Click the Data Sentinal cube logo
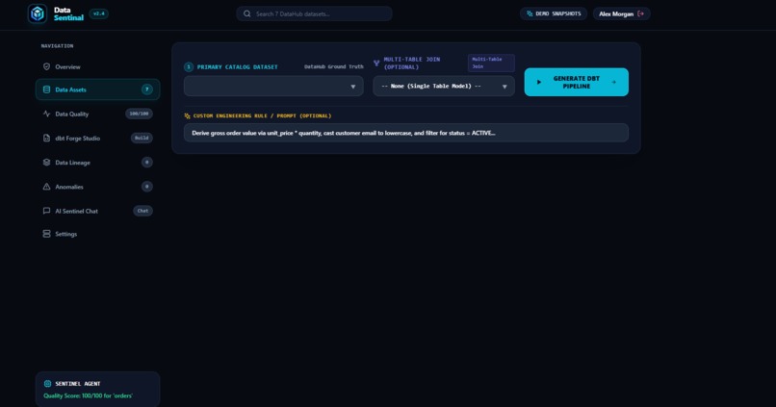This screenshot has width=776, height=407. [x=38, y=13]
